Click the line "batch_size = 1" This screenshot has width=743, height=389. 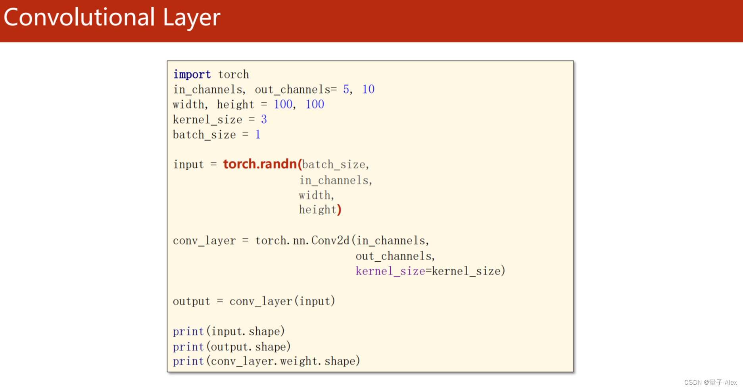(x=217, y=135)
